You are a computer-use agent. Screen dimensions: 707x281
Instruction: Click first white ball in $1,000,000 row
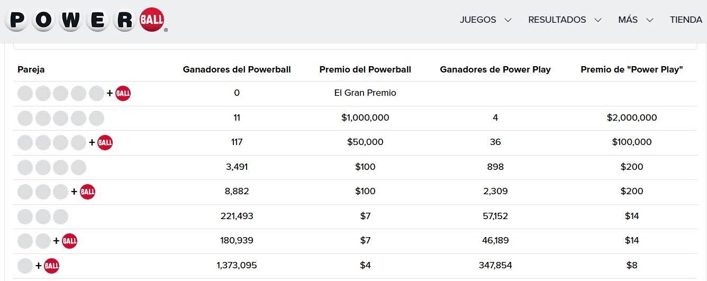coord(25,118)
